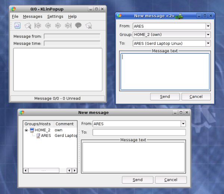Viewport: 224px width, 194px height.
Task: Click the Delete message envelope icon
Action: (x=89, y=26)
